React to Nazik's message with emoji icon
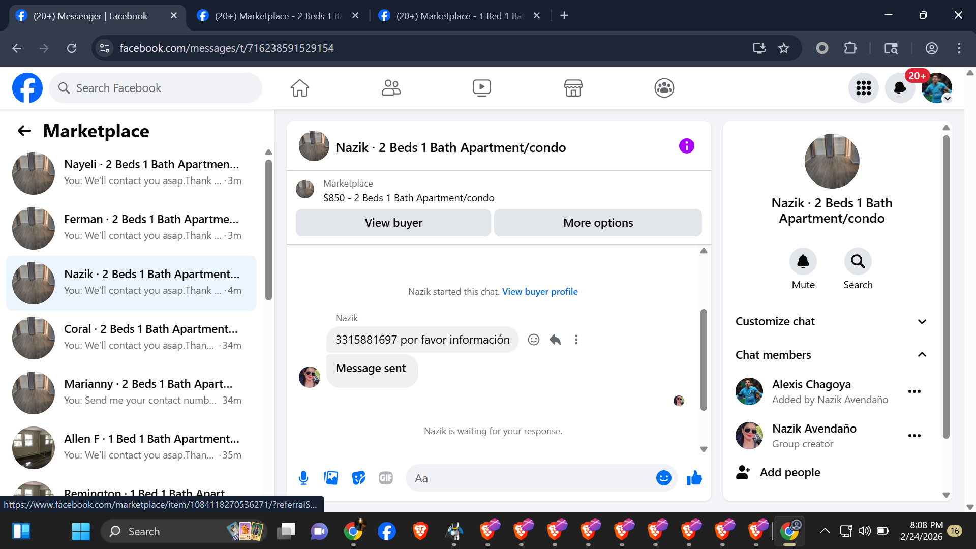The width and height of the screenshot is (976, 549). [533, 340]
